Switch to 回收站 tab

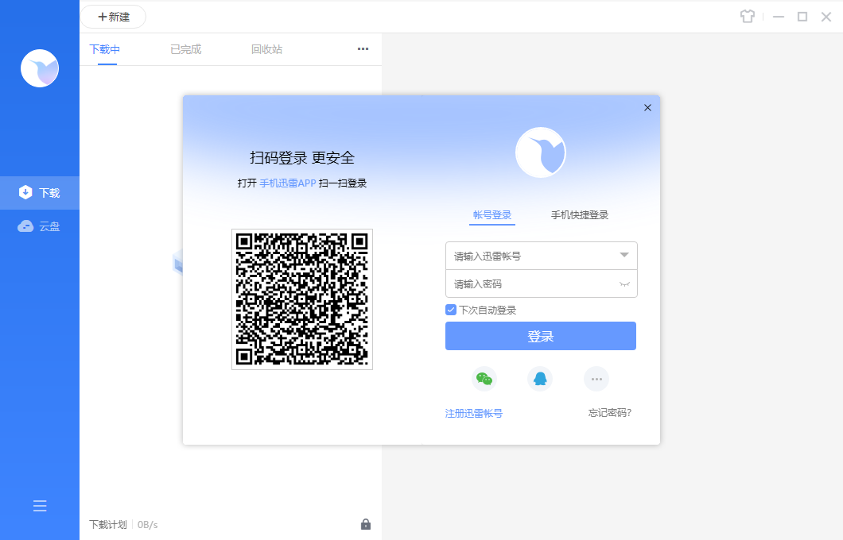point(266,49)
